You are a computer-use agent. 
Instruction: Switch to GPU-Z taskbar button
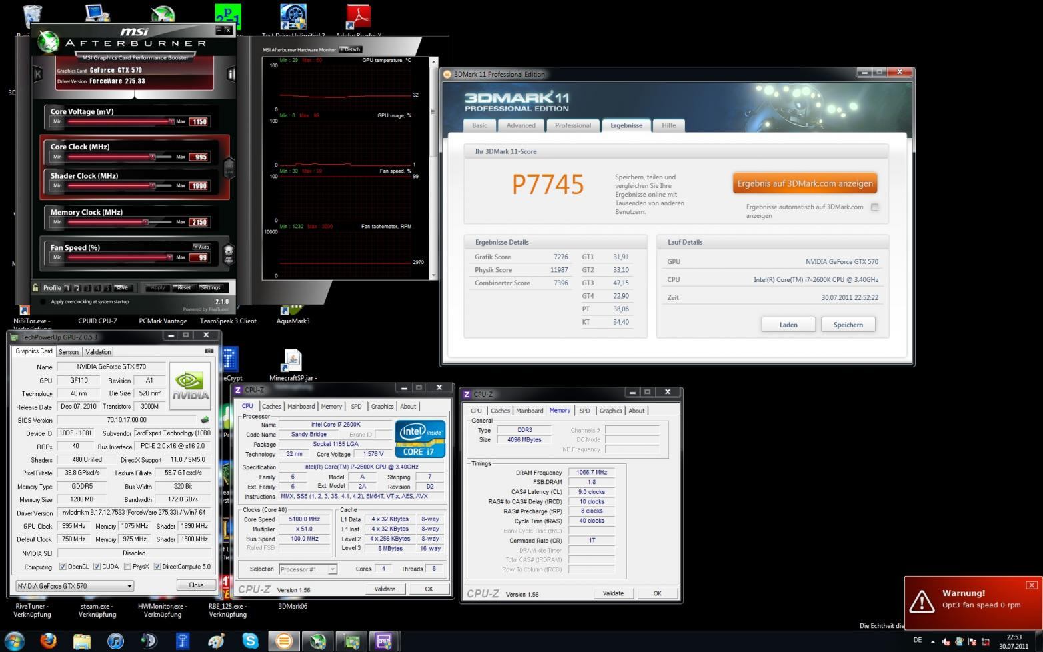click(351, 641)
